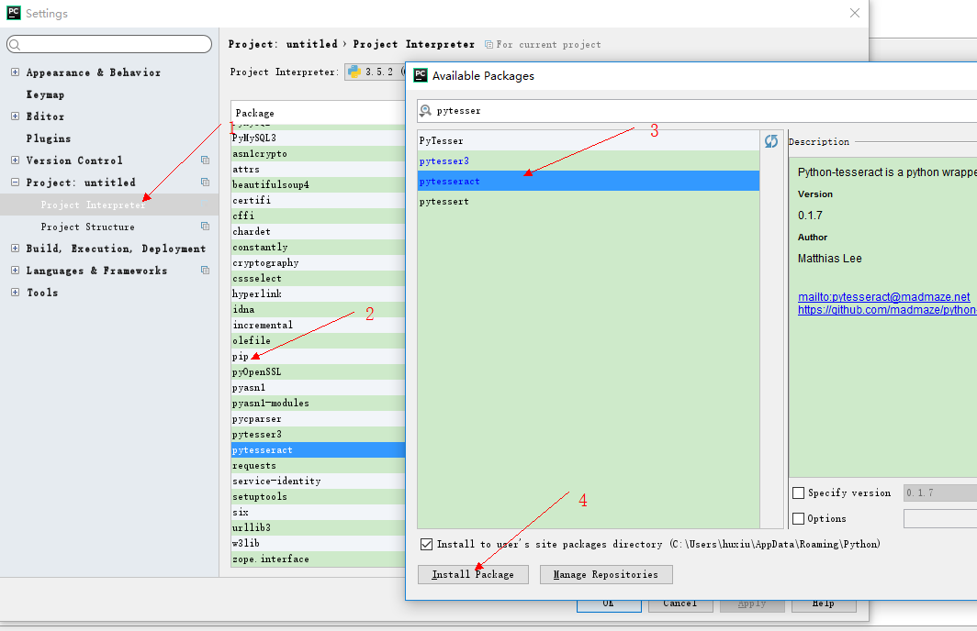Select asn1crypto in installed packages
Viewport: 977px width, 631px height.
point(318,153)
